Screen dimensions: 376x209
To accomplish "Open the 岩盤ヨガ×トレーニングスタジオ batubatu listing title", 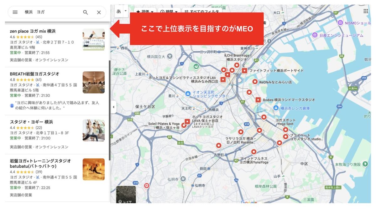I will (40, 164).
